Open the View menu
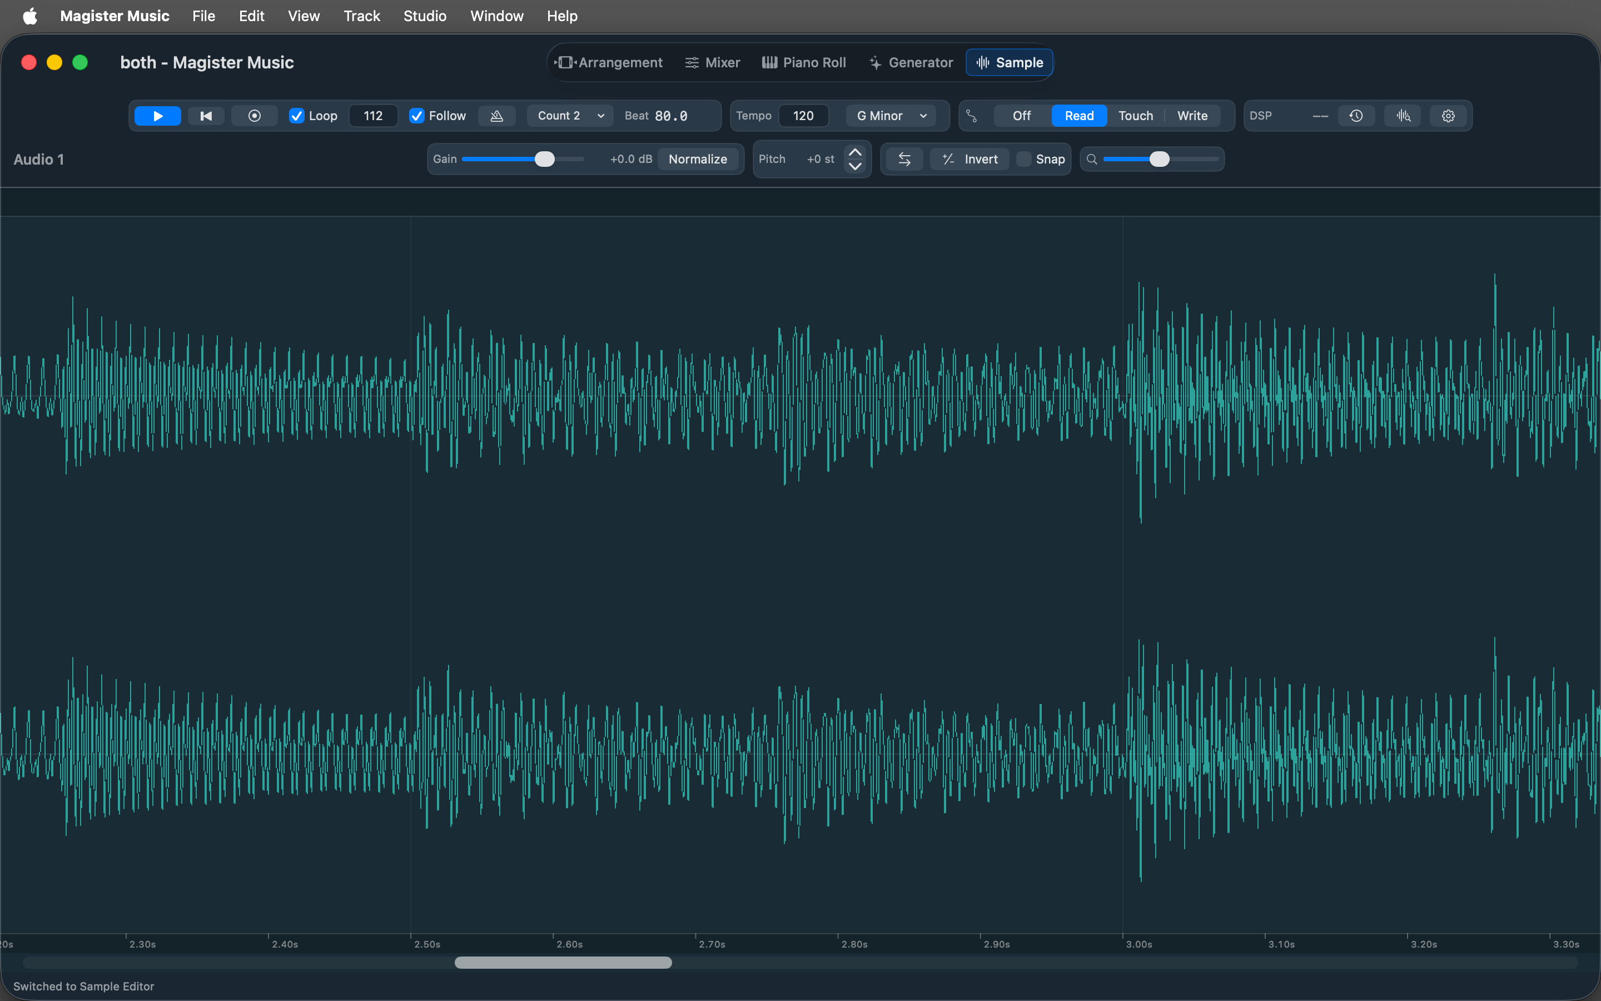This screenshot has width=1601, height=1001. pyautogui.click(x=304, y=16)
